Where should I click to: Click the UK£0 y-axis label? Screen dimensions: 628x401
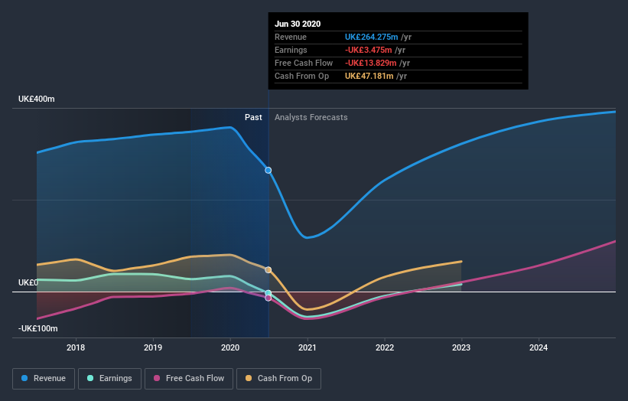(x=28, y=283)
